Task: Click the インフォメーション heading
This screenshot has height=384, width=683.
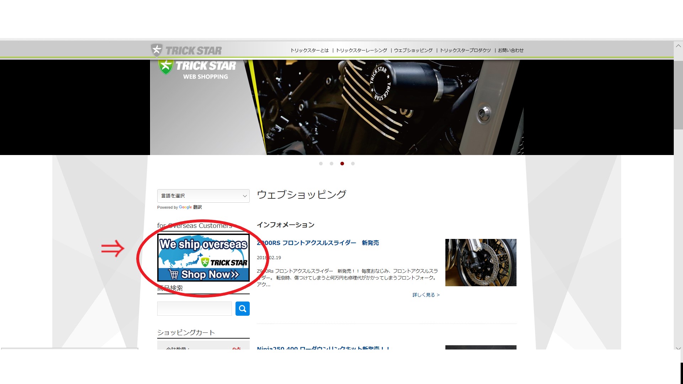Action: pyautogui.click(x=286, y=225)
